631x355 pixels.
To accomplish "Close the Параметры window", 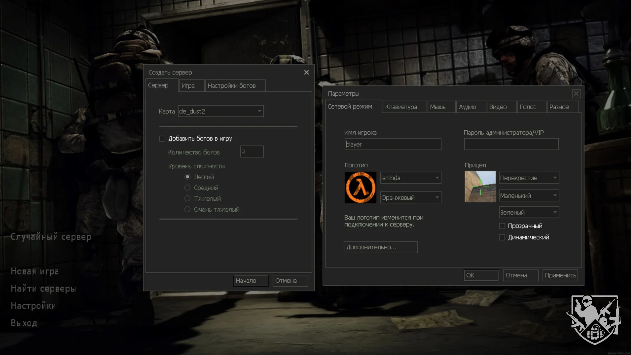I will [x=576, y=94].
